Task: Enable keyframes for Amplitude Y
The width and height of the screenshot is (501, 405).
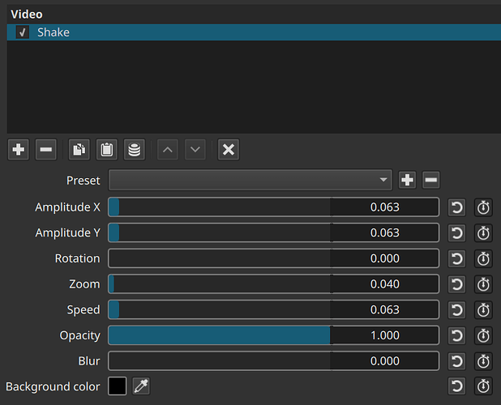Action: click(x=483, y=233)
